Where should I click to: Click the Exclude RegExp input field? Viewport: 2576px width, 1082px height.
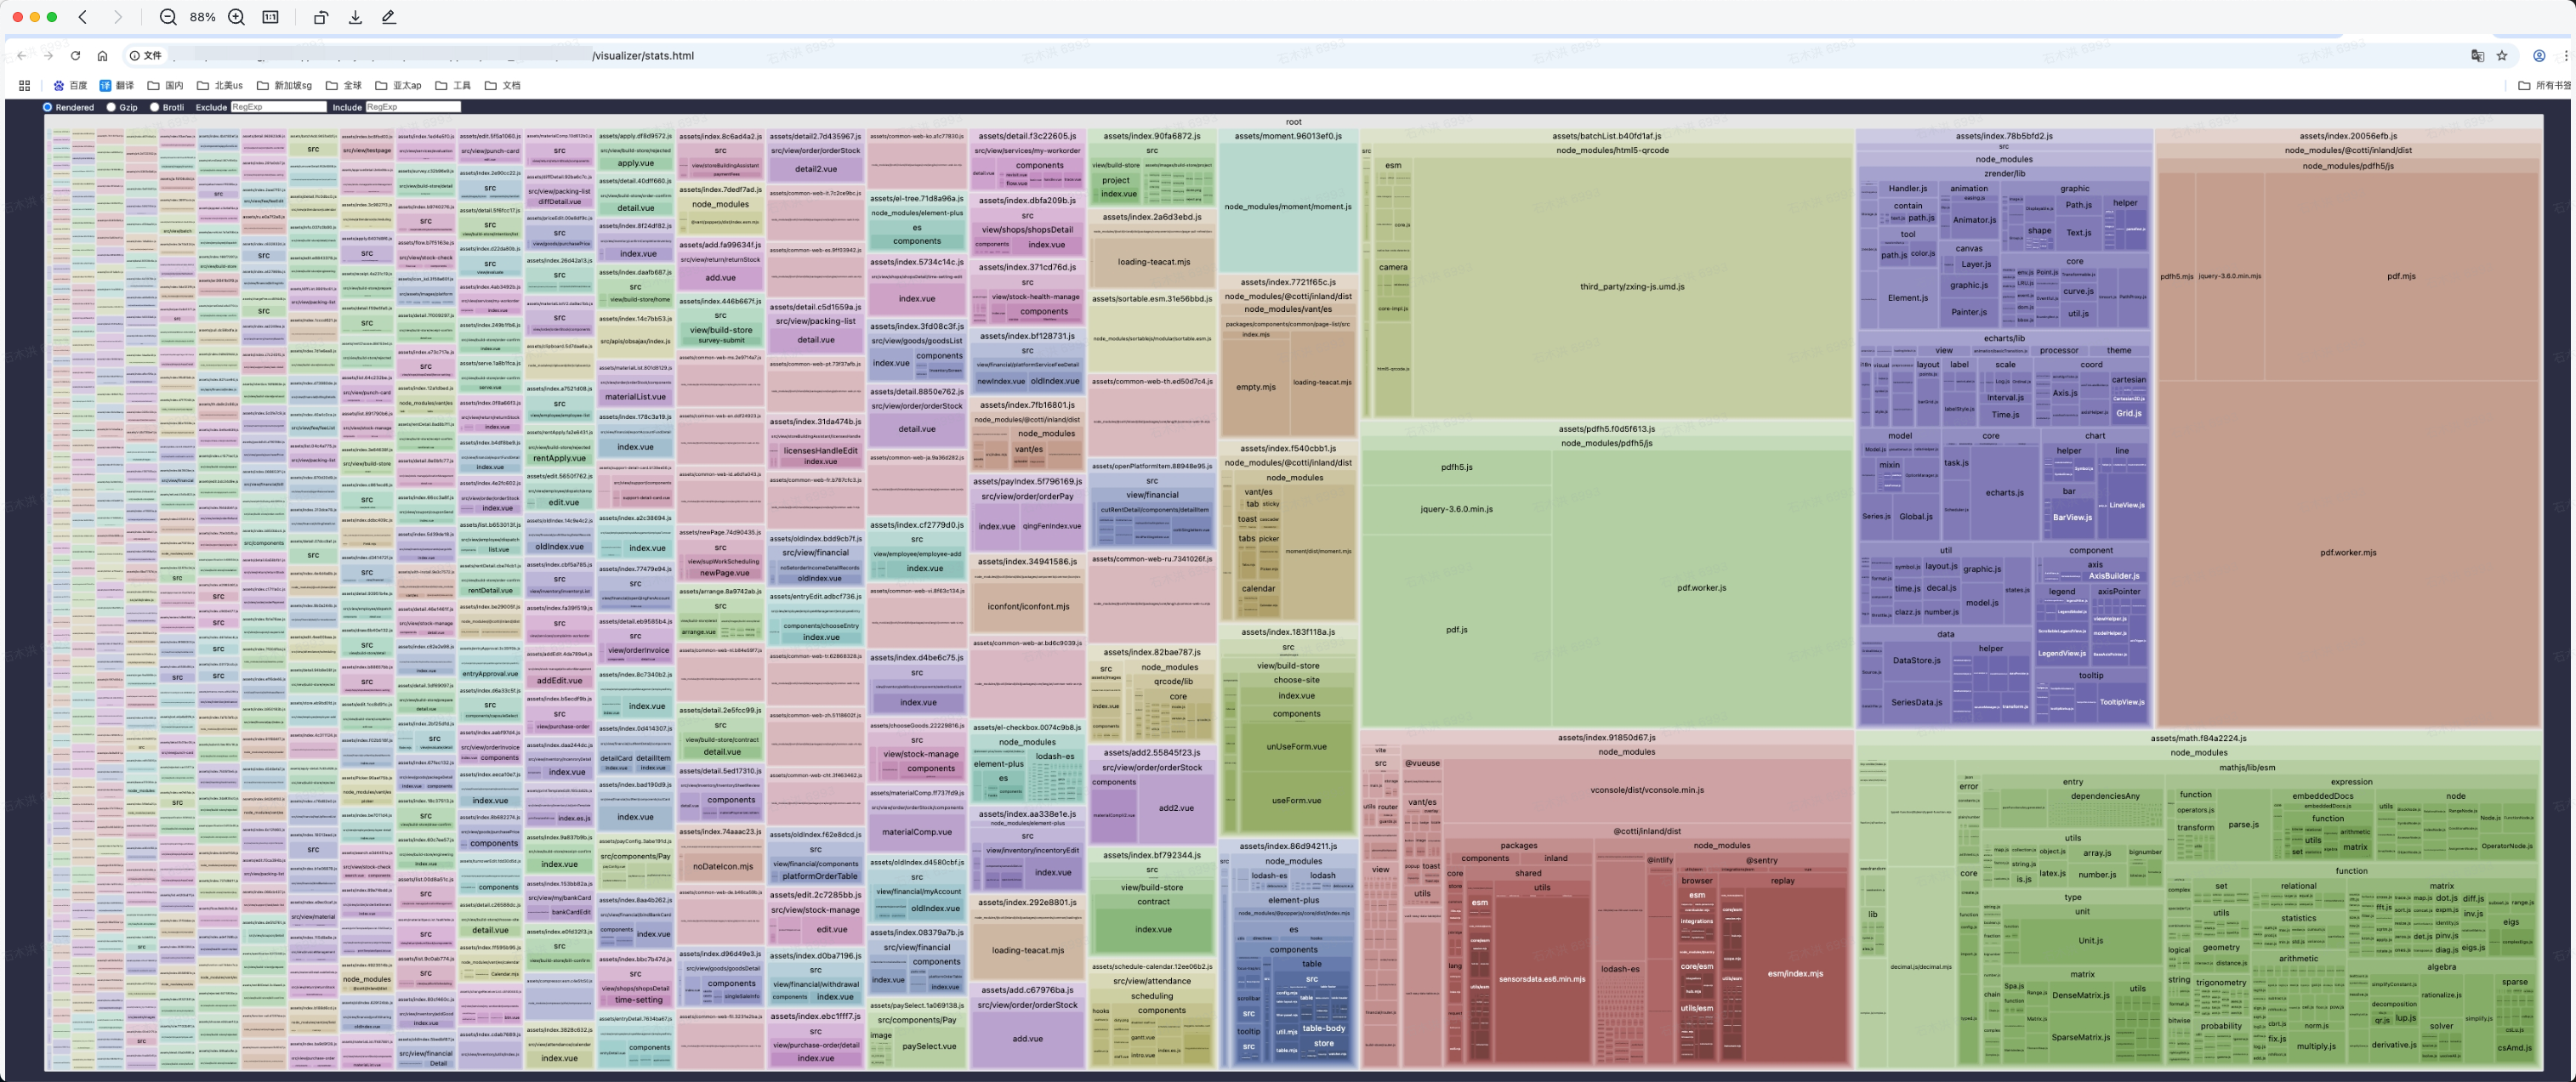click(x=278, y=107)
